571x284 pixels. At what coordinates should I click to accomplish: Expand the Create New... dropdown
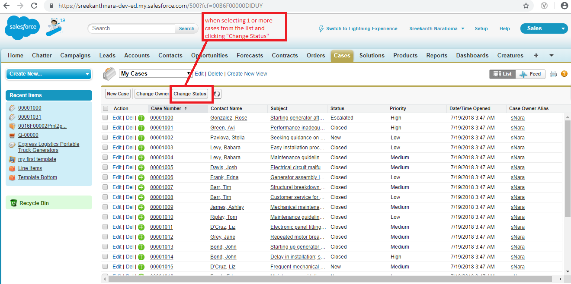tap(49, 74)
